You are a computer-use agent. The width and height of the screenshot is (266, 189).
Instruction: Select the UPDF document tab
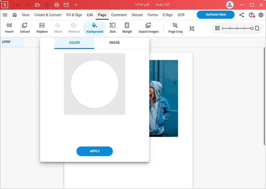coord(12,42)
